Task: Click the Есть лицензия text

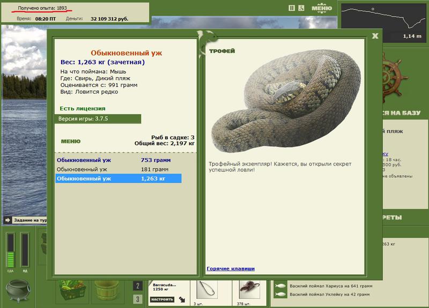Action: tap(83, 109)
